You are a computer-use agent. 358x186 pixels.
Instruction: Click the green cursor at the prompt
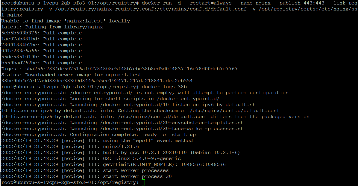coord(143,182)
